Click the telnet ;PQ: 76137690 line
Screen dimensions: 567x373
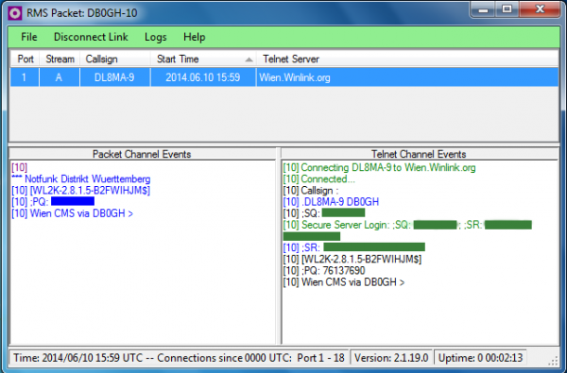324,270
